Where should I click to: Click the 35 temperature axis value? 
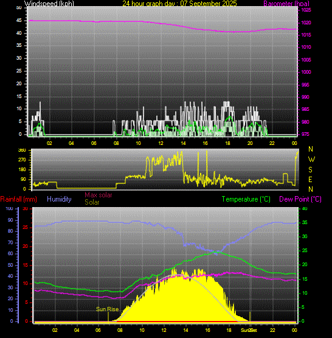[305, 222]
